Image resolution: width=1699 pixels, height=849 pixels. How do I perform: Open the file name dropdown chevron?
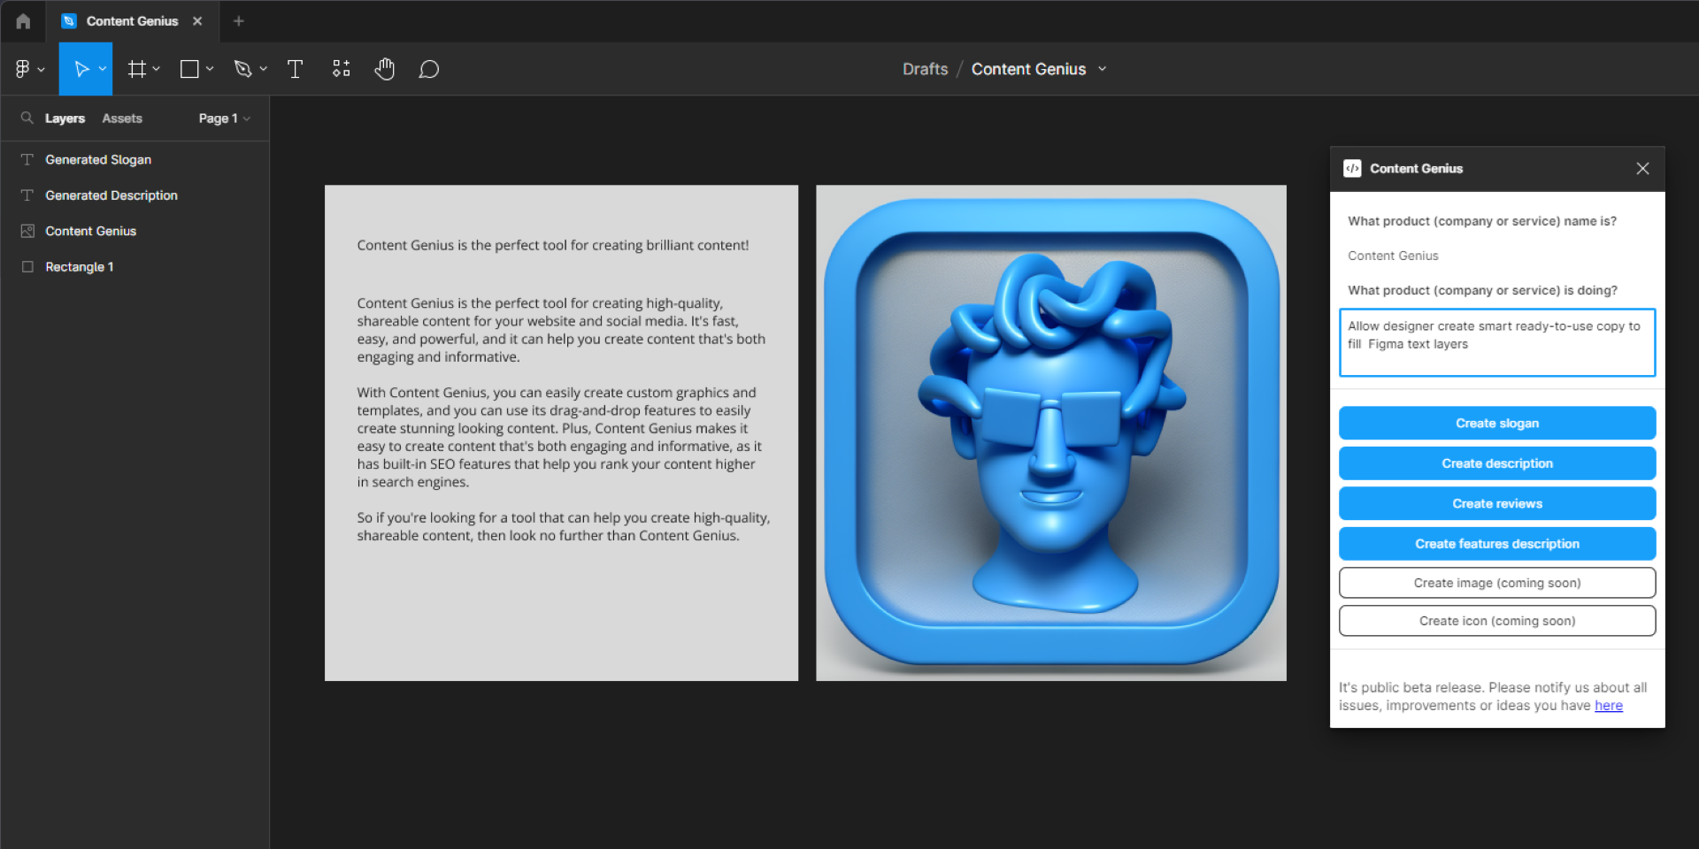click(x=1102, y=69)
